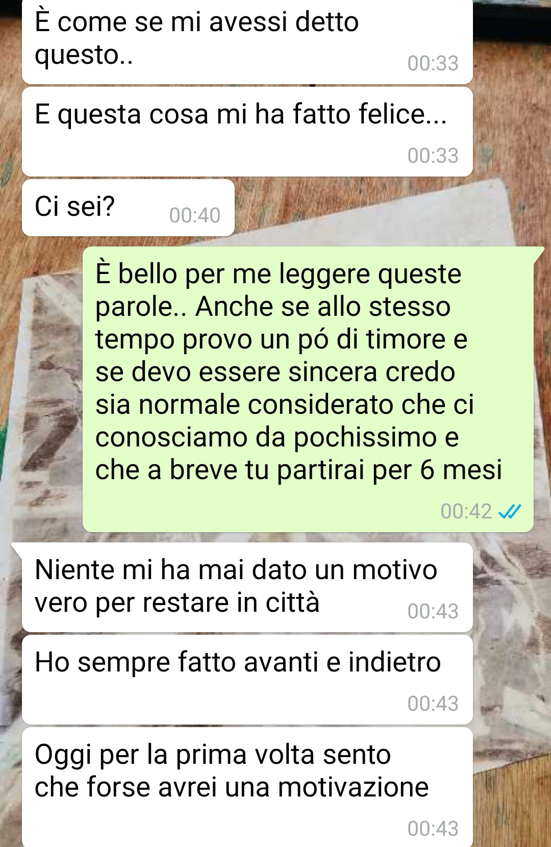Tap the chat wallpaper left of the green bubble
Viewport: 551px width, 847px height.
(41, 388)
